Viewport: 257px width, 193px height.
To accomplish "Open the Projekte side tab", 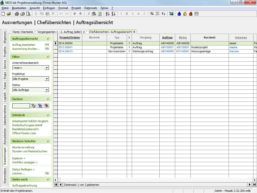I will (x=5, y=52).
